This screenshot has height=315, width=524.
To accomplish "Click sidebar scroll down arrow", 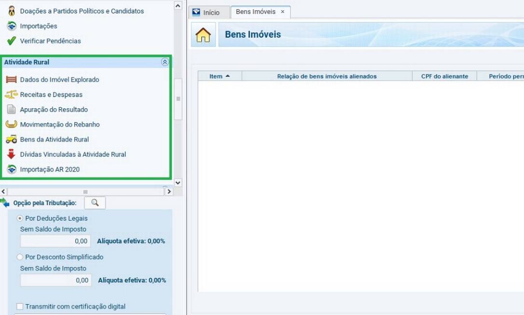I will (178, 183).
